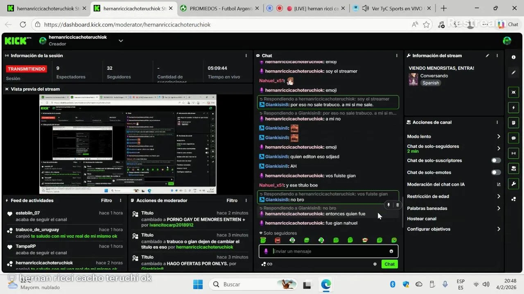Open chat settings gear next to Chat button
The width and height of the screenshot is (524, 294).
tap(375, 264)
